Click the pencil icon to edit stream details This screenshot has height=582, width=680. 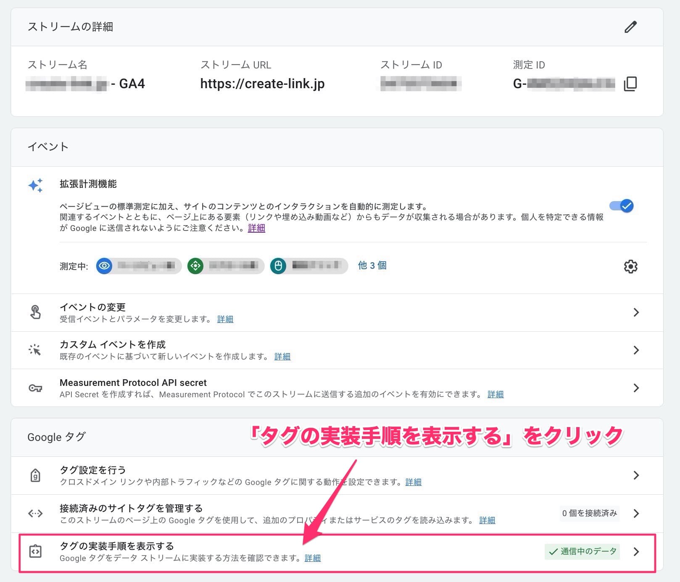[x=630, y=27]
